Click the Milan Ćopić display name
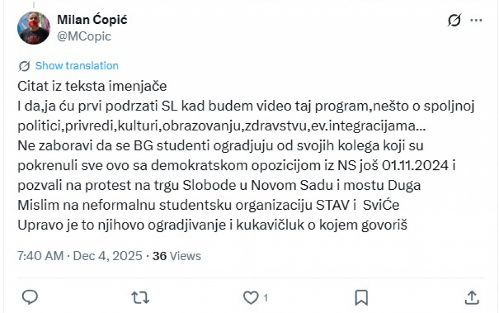499x313 pixels. [92, 20]
